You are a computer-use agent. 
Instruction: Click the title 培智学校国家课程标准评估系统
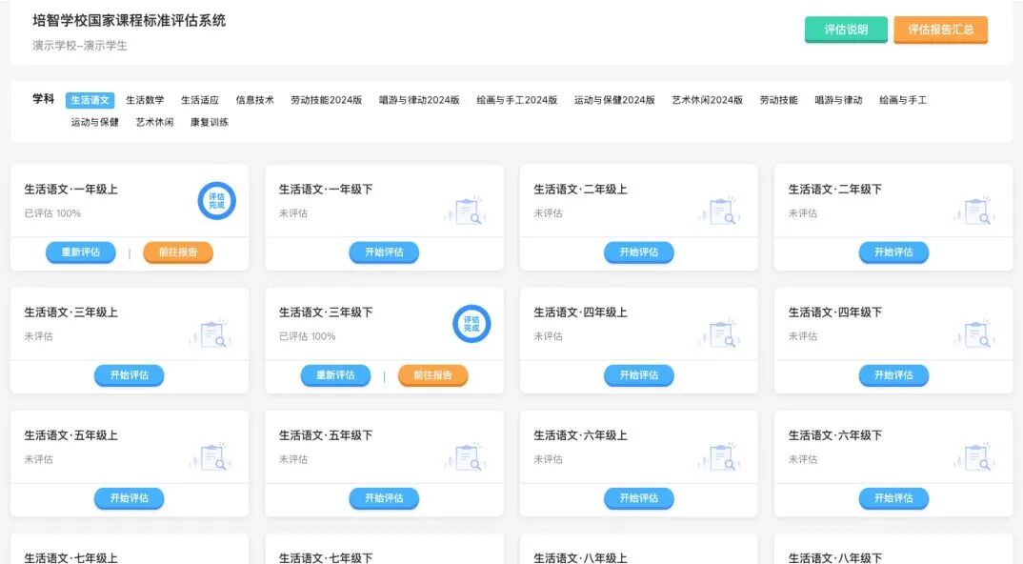(130, 20)
